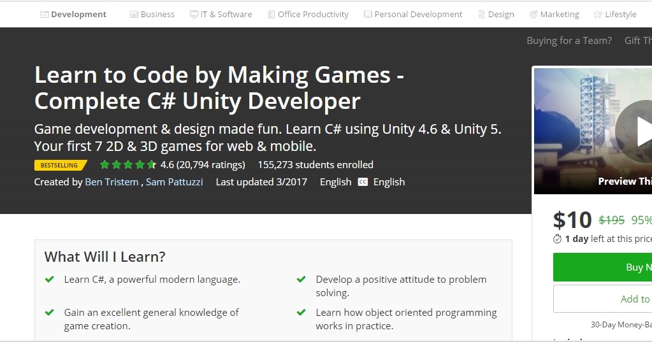652x342 pixels.
Task: Click the English captions language label
Action: click(x=389, y=182)
